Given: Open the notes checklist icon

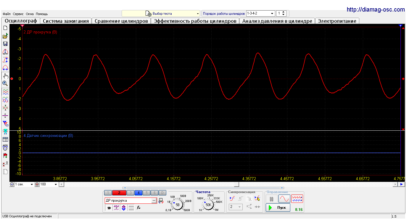Looking at the screenshot, I should click(x=5, y=171).
